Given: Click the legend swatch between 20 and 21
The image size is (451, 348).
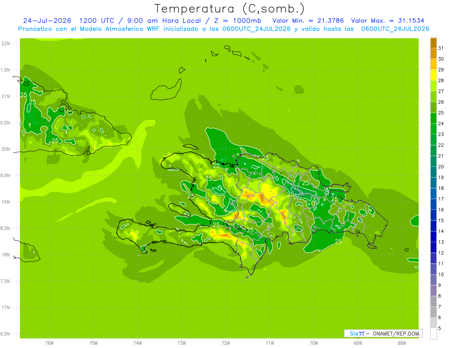Looking at the screenshot, I should pos(433,161).
